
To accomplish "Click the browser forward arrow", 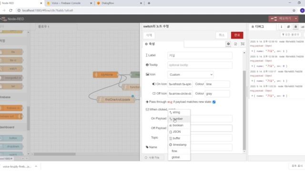I will [4, 10].
